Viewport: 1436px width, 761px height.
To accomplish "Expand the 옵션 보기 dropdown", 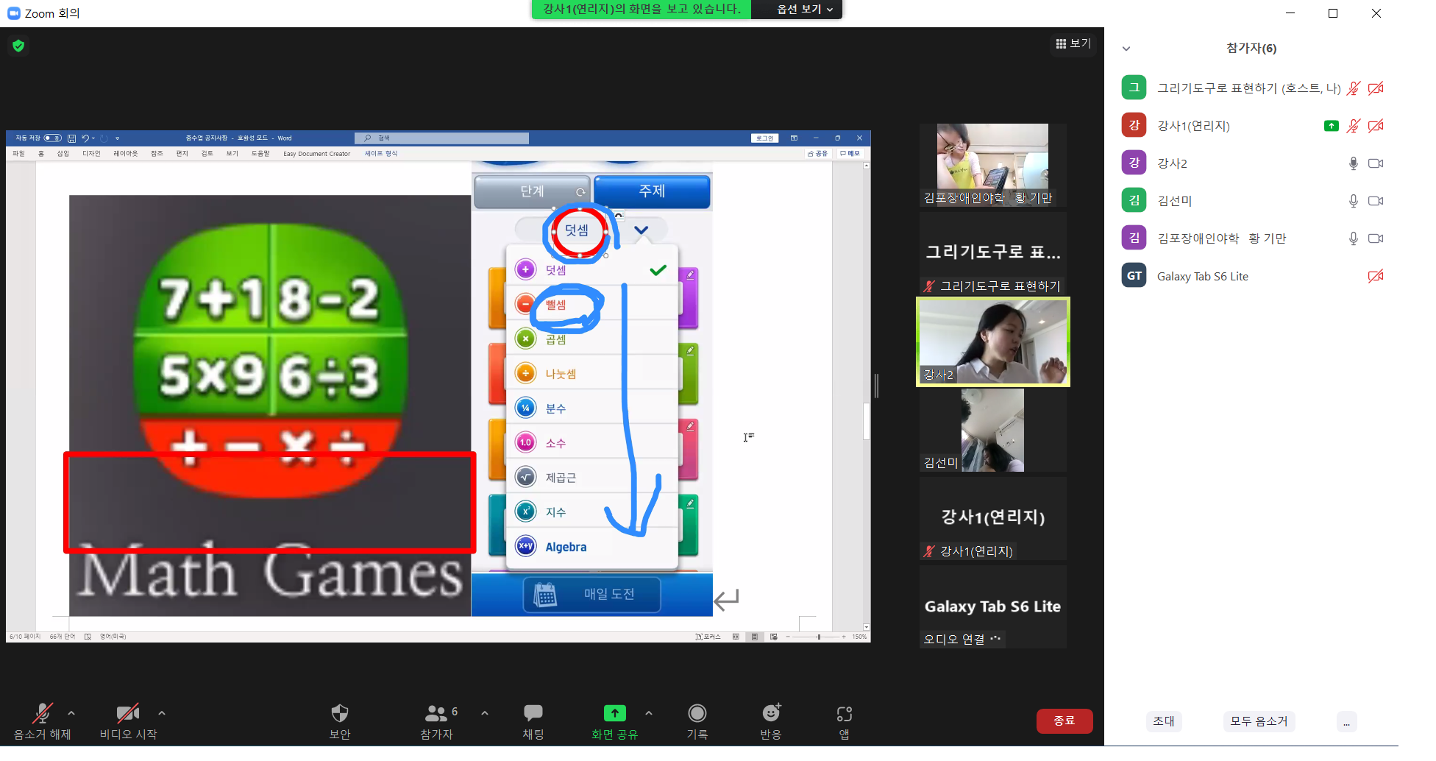I will 805,9.
